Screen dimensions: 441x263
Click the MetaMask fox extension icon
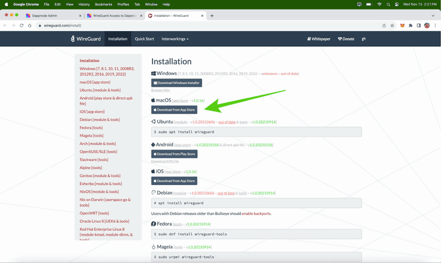click(403, 25)
